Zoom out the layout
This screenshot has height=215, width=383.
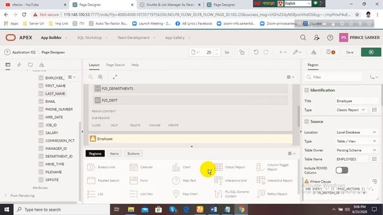[x=90, y=77]
